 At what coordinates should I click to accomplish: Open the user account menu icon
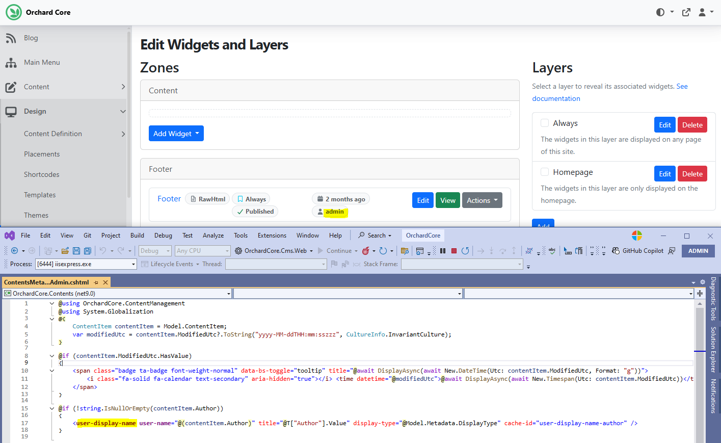click(x=703, y=12)
